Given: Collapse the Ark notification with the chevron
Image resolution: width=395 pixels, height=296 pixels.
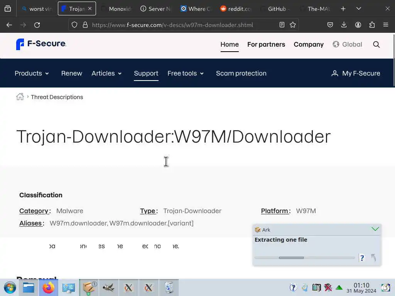Looking at the screenshot, I should pyautogui.click(x=375, y=229).
